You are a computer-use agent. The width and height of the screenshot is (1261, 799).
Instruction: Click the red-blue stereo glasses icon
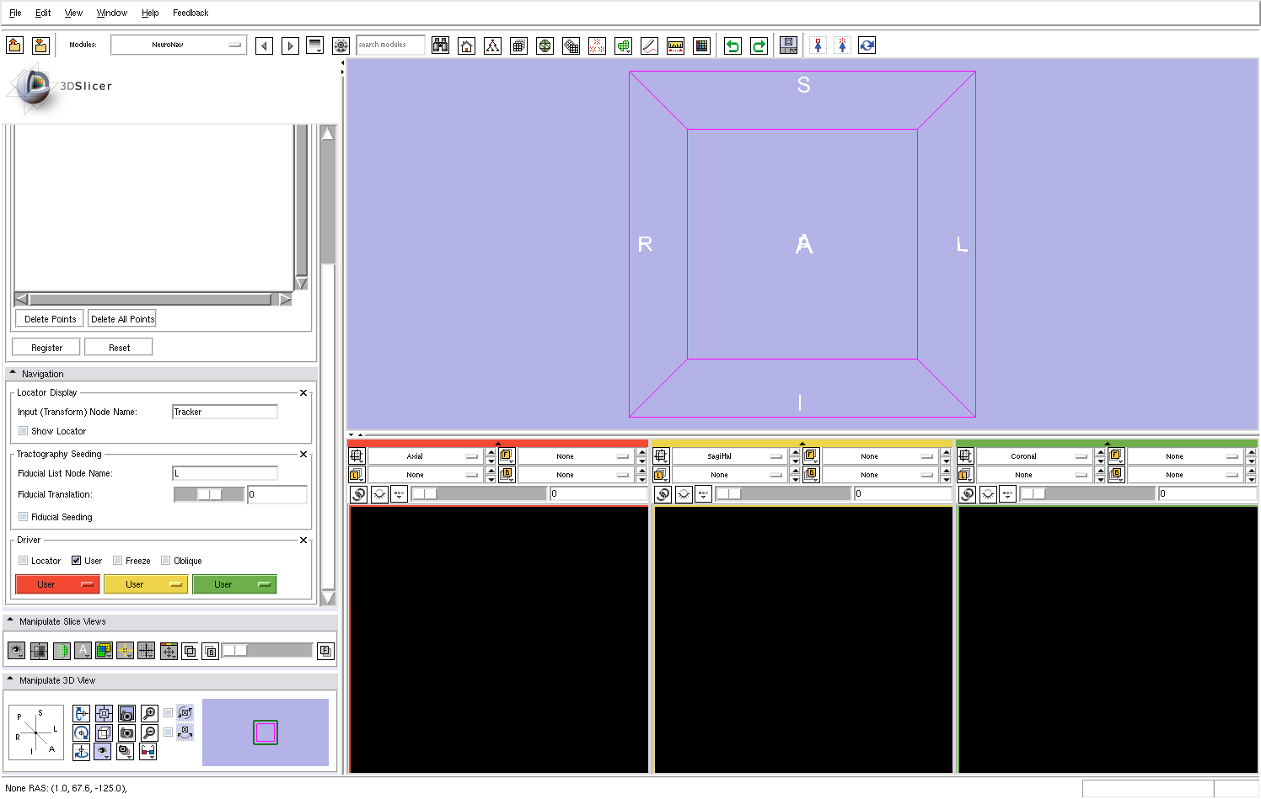point(148,751)
